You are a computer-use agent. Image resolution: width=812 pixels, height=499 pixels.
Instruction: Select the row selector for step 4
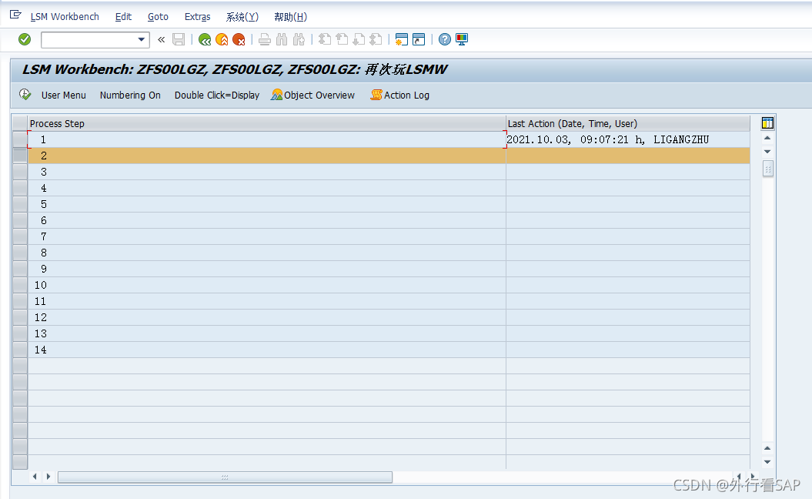[20, 188]
